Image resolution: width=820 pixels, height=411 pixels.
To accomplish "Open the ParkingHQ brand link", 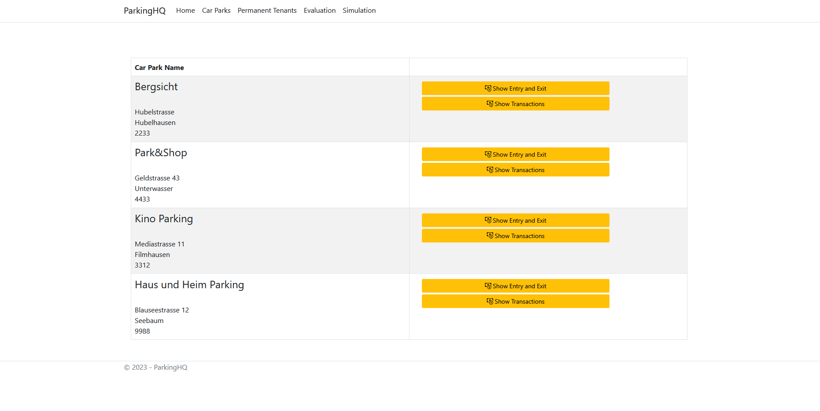I will click(x=144, y=11).
